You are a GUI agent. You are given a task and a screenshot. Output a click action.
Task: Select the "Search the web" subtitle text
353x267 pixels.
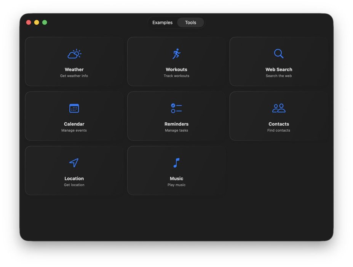pos(279,76)
